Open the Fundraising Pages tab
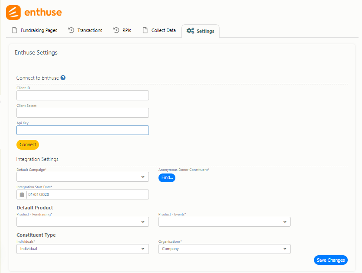Image resolution: width=362 pixels, height=273 pixels. tap(35, 30)
